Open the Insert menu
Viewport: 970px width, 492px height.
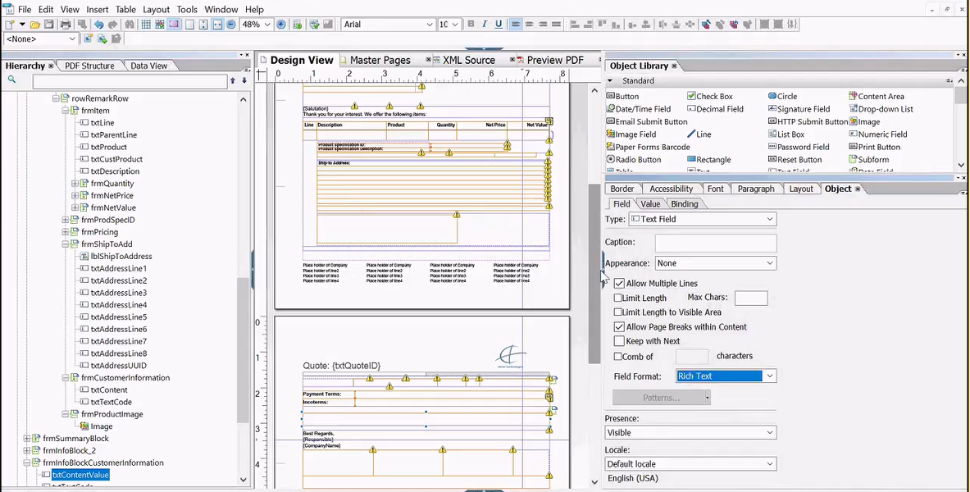97,9
